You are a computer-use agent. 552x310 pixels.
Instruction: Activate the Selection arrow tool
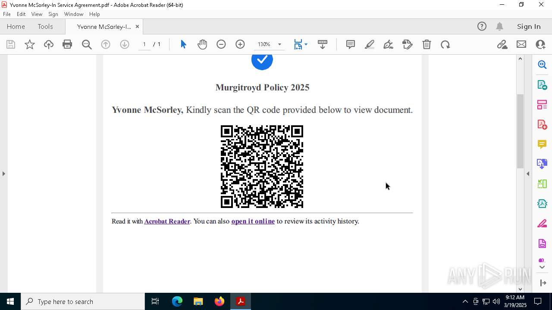183,44
